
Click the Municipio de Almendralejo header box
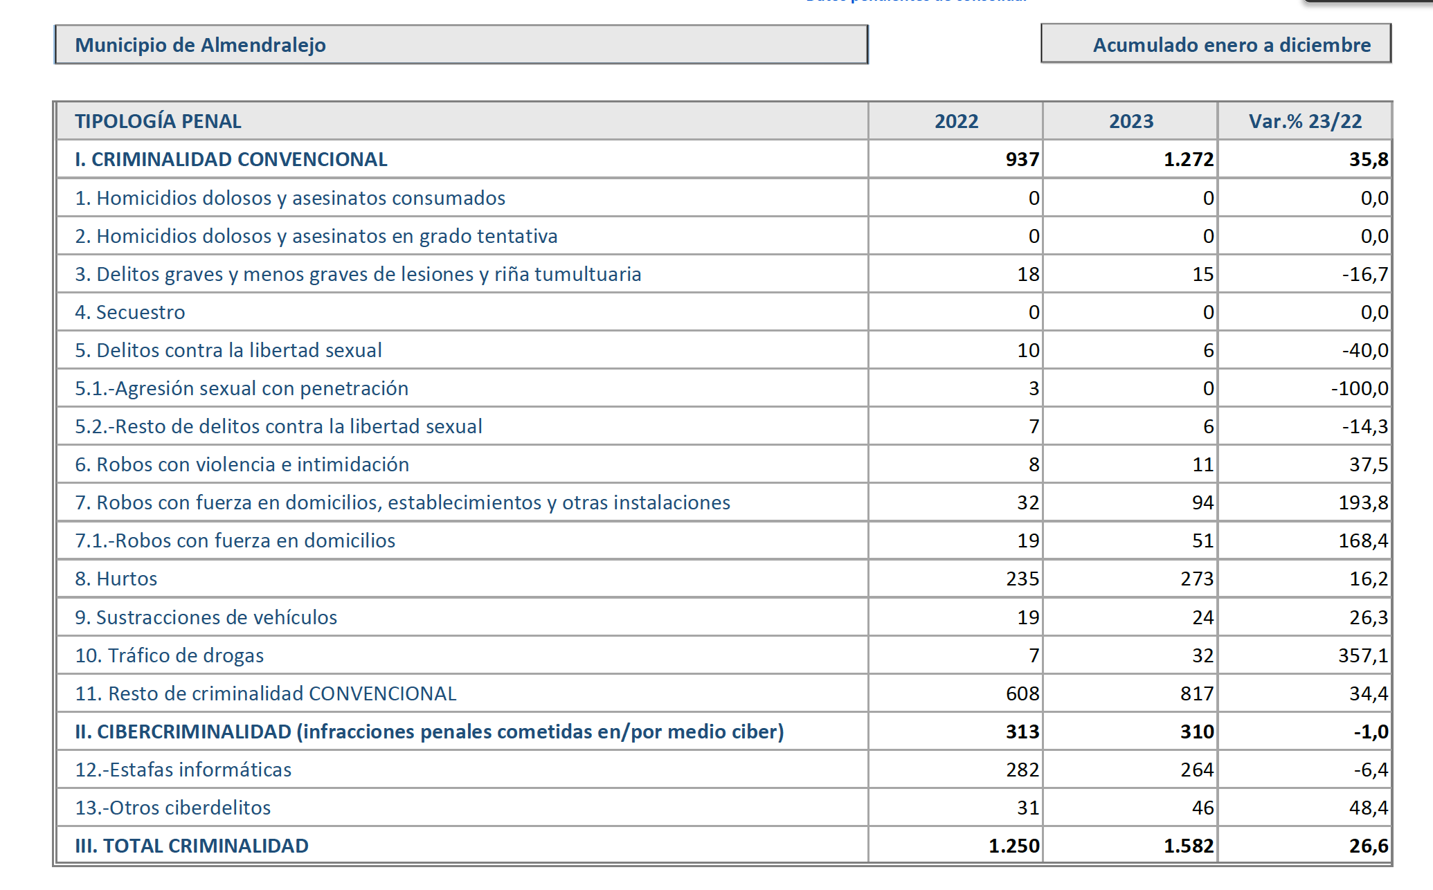pyautogui.click(x=460, y=45)
